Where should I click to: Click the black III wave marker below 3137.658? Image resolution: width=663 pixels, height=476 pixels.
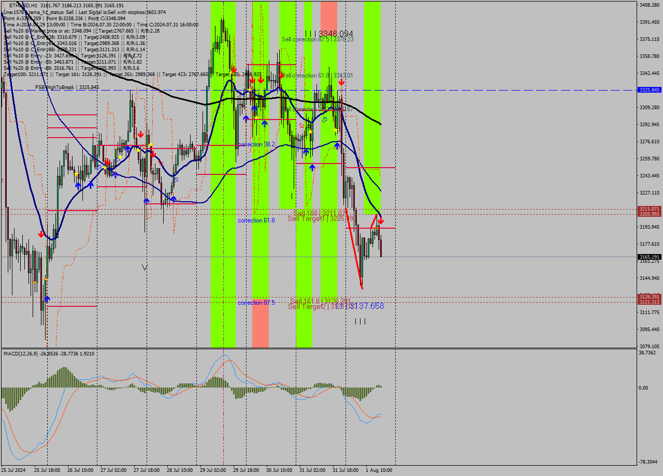coord(360,321)
